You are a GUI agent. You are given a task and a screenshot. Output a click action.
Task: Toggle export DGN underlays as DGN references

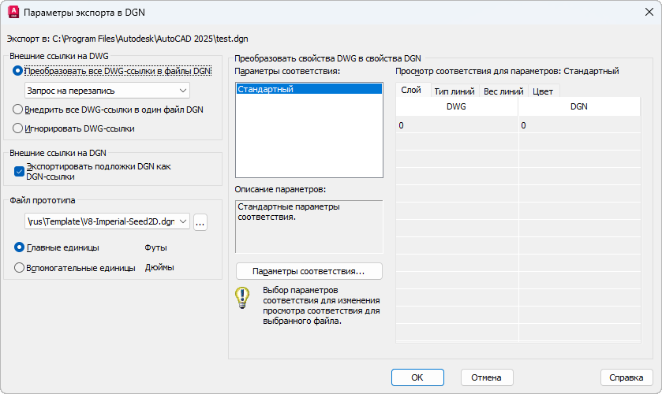pos(20,171)
